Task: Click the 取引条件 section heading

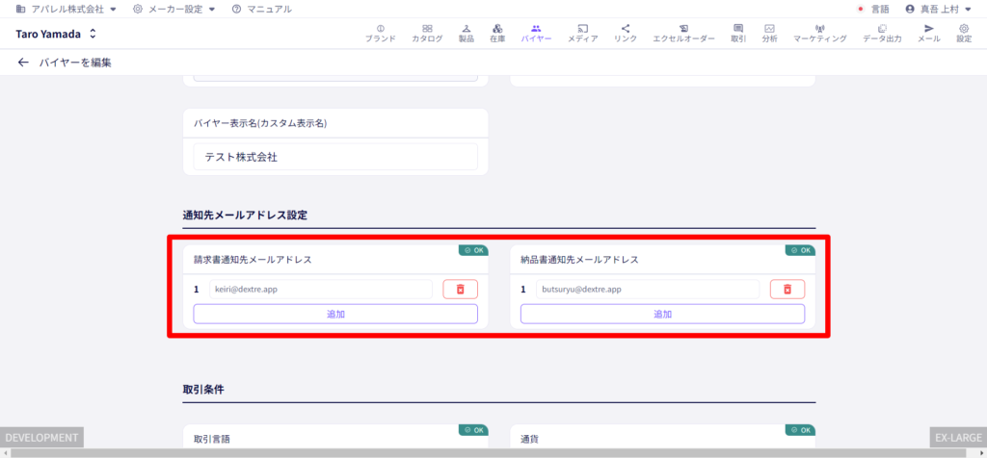Action: (x=203, y=390)
